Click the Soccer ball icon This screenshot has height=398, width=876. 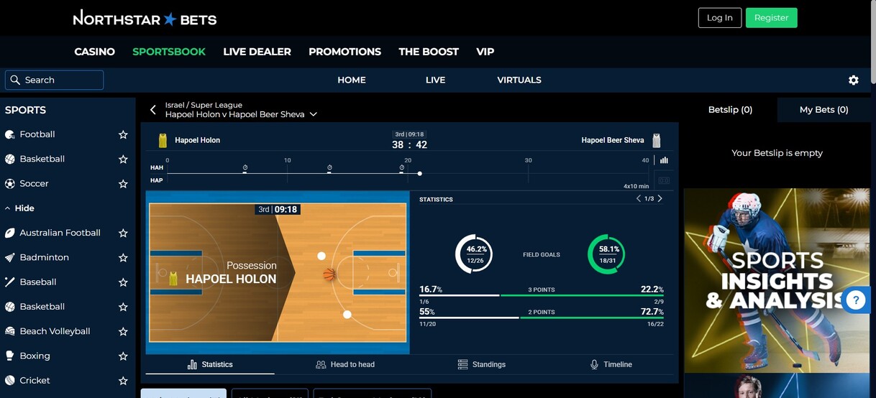click(10, 183)
